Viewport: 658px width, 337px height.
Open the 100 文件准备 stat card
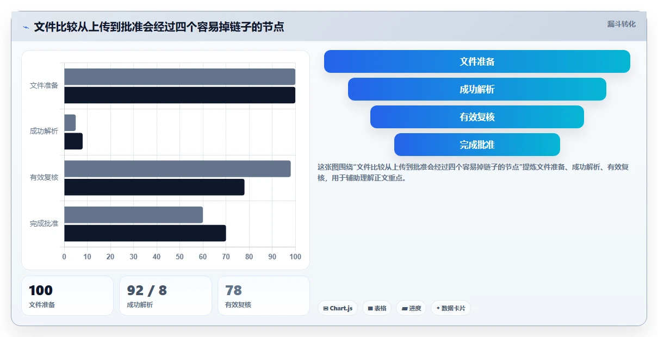67,296
